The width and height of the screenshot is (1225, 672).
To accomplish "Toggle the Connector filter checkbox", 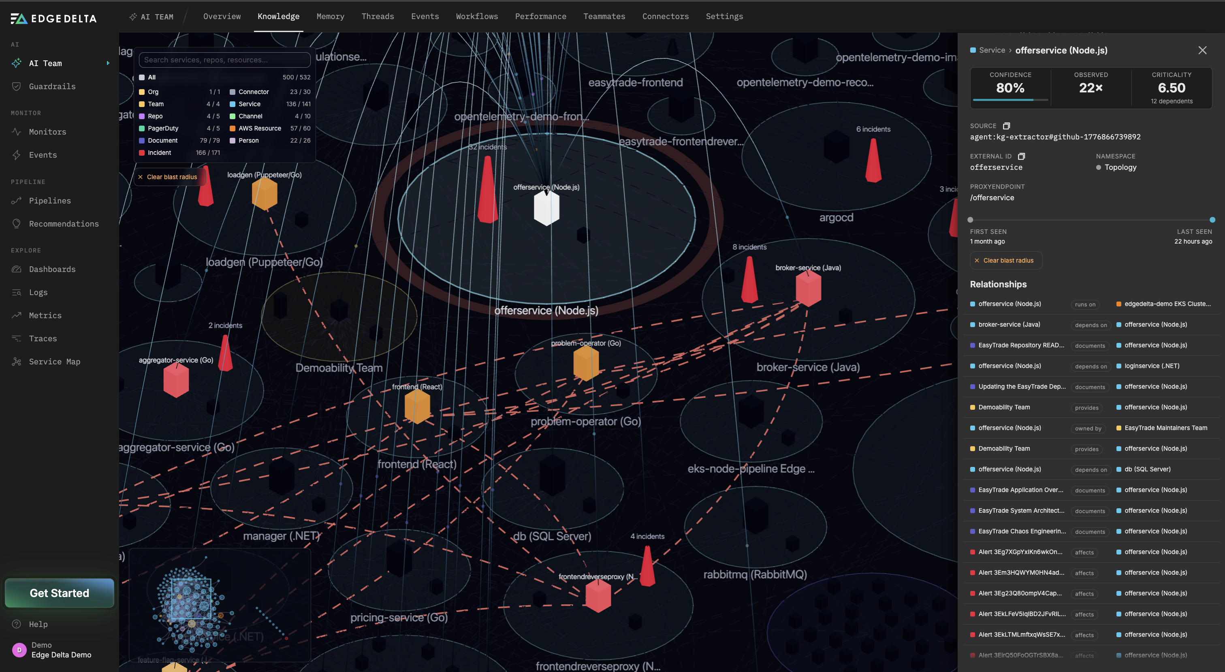I will (233, 92).
